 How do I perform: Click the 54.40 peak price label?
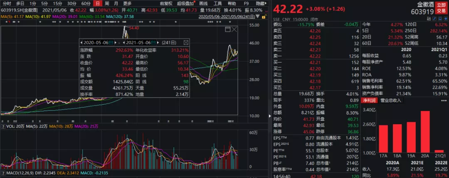pos(134,28)
